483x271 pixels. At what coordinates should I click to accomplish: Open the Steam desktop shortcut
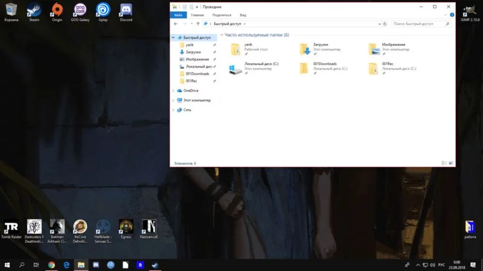[34, 12]
